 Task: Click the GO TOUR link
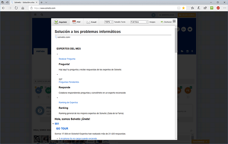[62, 129]
